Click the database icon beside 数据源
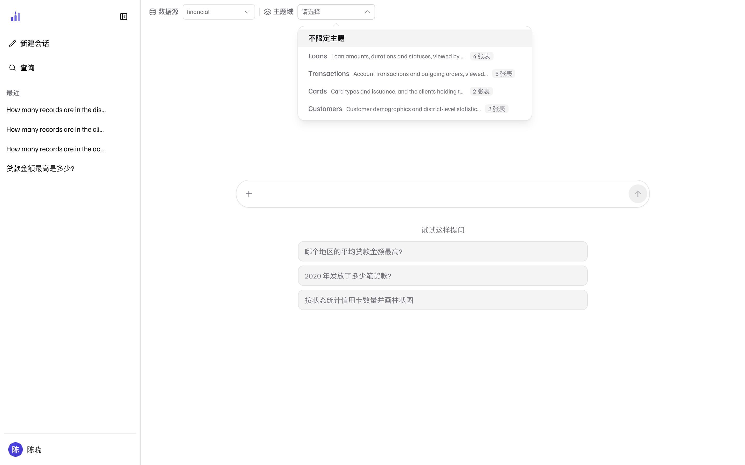The image size is (745, 465). tap(152, 12)
